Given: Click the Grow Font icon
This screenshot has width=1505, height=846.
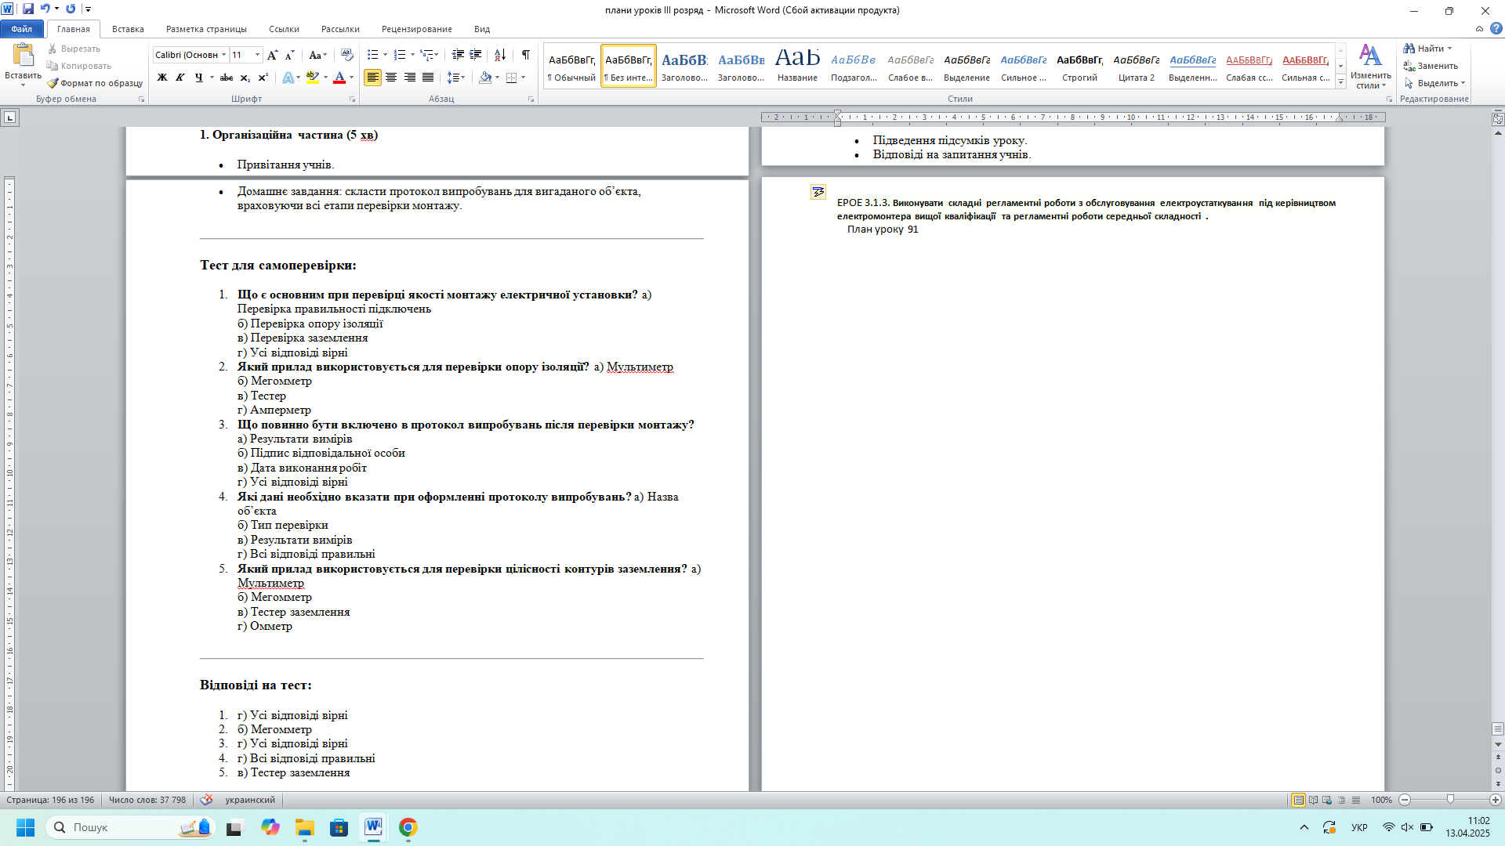Looking at the screenshot, I should tap(272, 55).
